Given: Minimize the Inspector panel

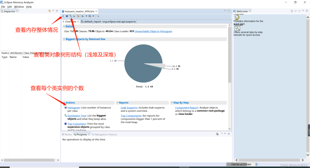Looking at the screenshot, I should [53, 11].
